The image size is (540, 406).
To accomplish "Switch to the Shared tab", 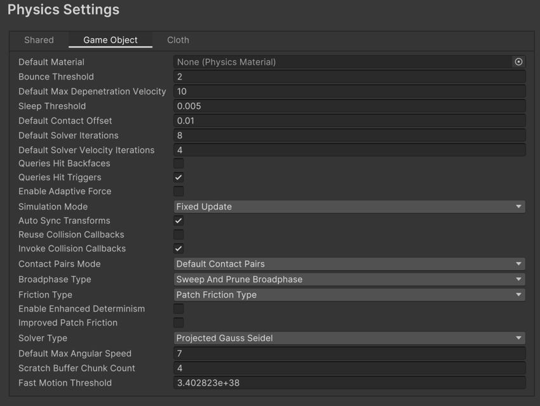I will [39, 40].
